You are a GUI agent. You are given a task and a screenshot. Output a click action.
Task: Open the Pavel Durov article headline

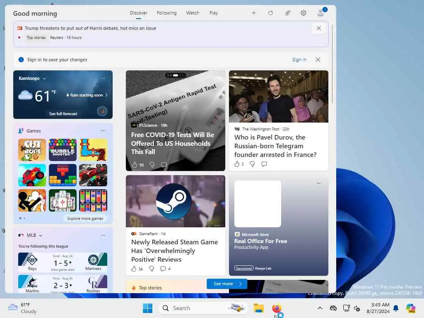coord(275,146)
